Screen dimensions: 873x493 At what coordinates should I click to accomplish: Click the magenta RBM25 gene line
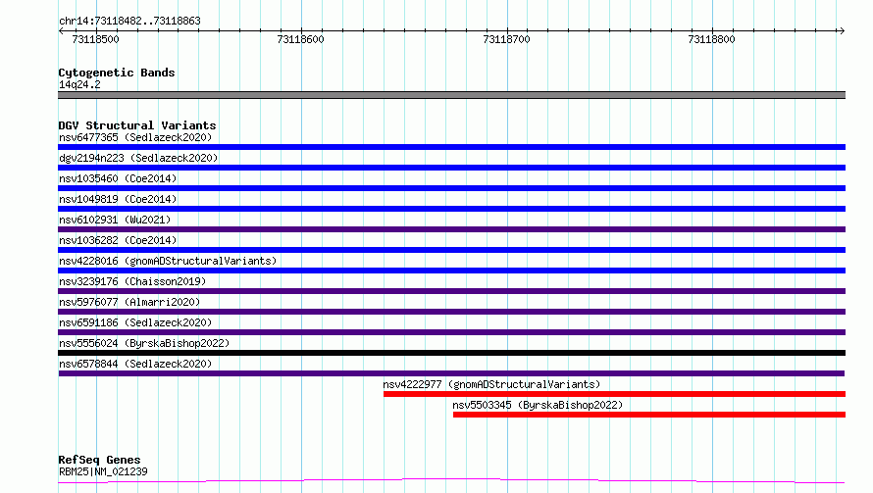(x=451, y=480)
